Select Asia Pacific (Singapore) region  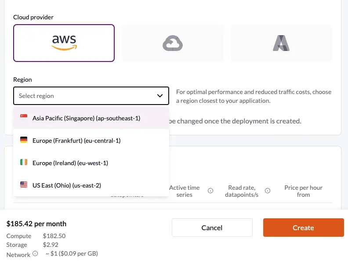[86, 118]
